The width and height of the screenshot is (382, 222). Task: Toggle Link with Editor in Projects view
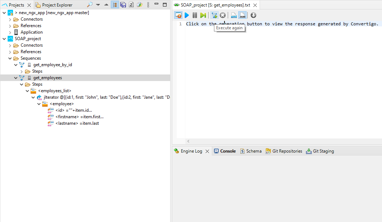[115, 4]
